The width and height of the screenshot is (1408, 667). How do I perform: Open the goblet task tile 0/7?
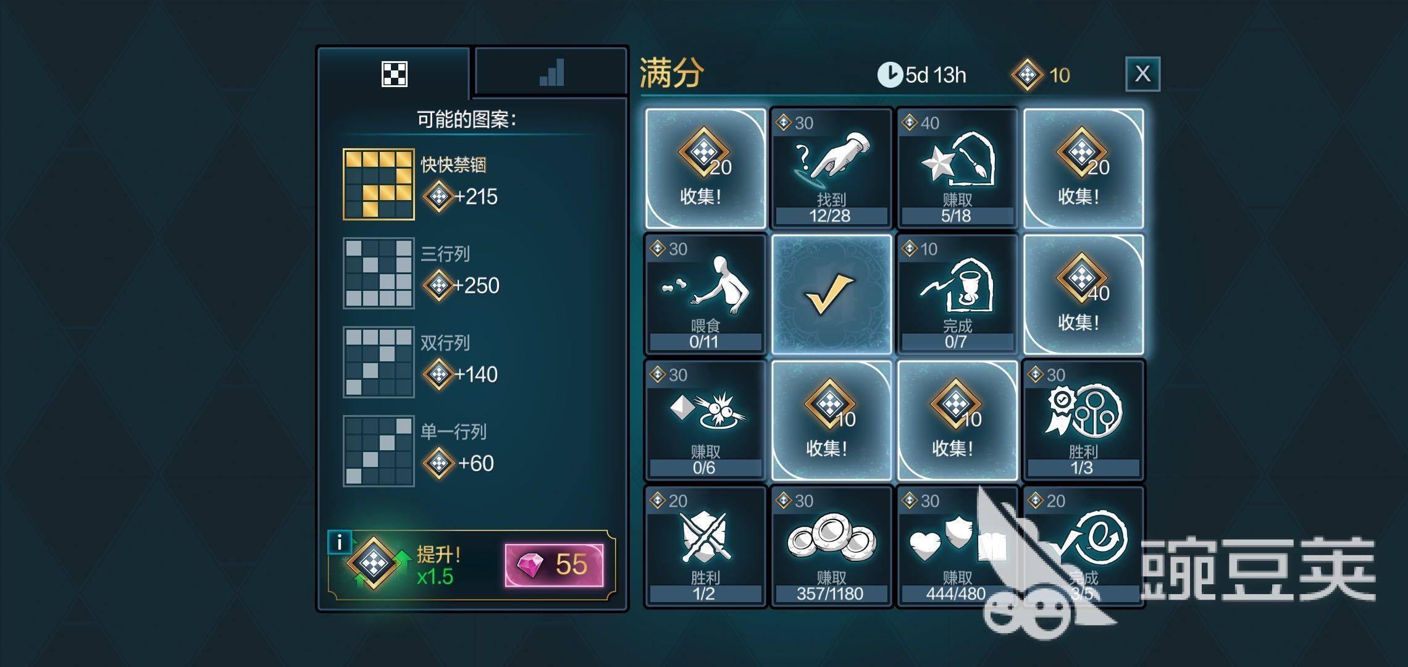(957, 295)
